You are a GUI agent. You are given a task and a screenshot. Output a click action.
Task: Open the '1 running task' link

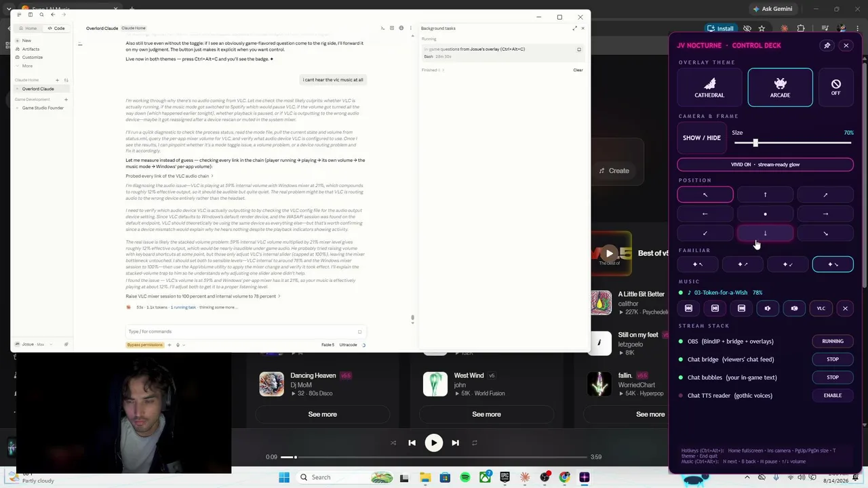tap(183, 308)
